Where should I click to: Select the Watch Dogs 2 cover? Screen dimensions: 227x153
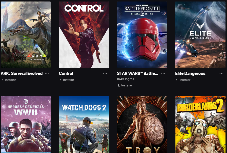[x=84, y=124]
